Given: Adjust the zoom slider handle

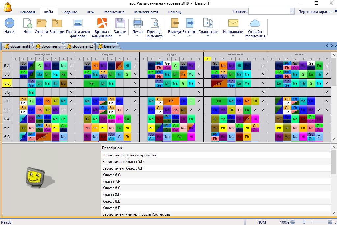Looking at the screenshot, I should pos(304,222).
